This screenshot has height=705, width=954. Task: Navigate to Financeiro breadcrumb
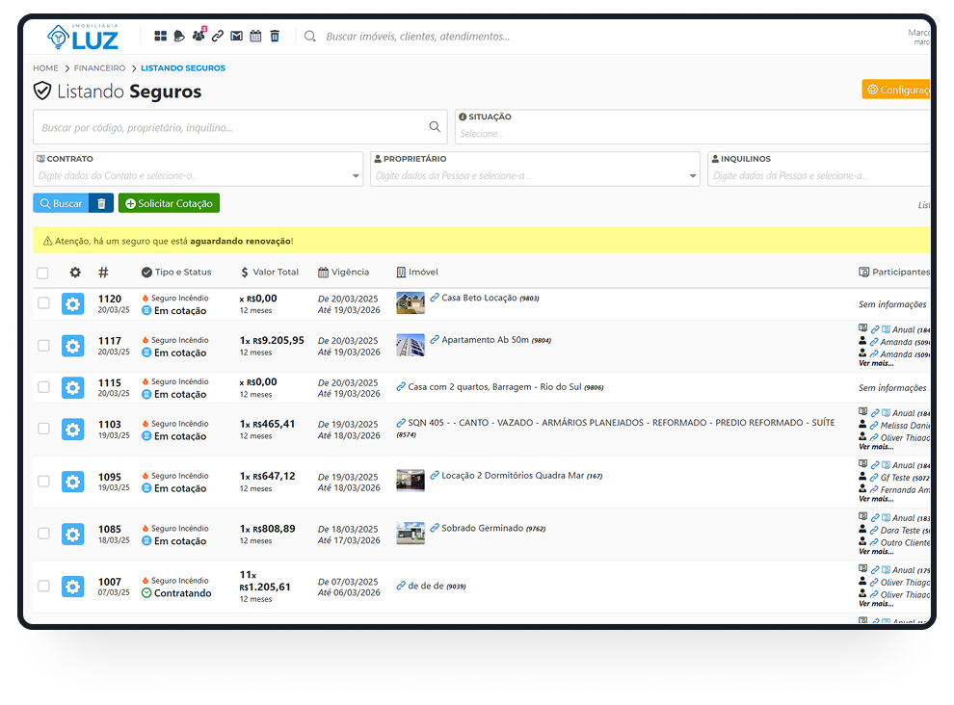(x=100, y=68)
